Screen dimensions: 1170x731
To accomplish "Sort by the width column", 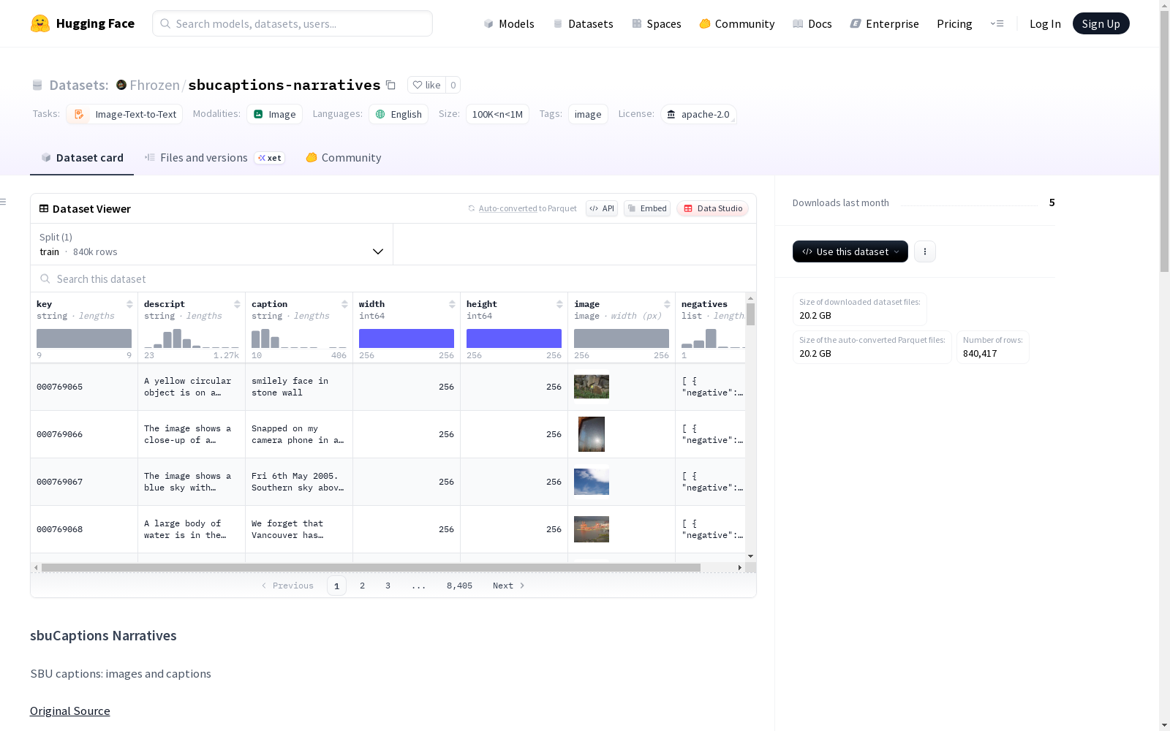I will pos(452,304).
